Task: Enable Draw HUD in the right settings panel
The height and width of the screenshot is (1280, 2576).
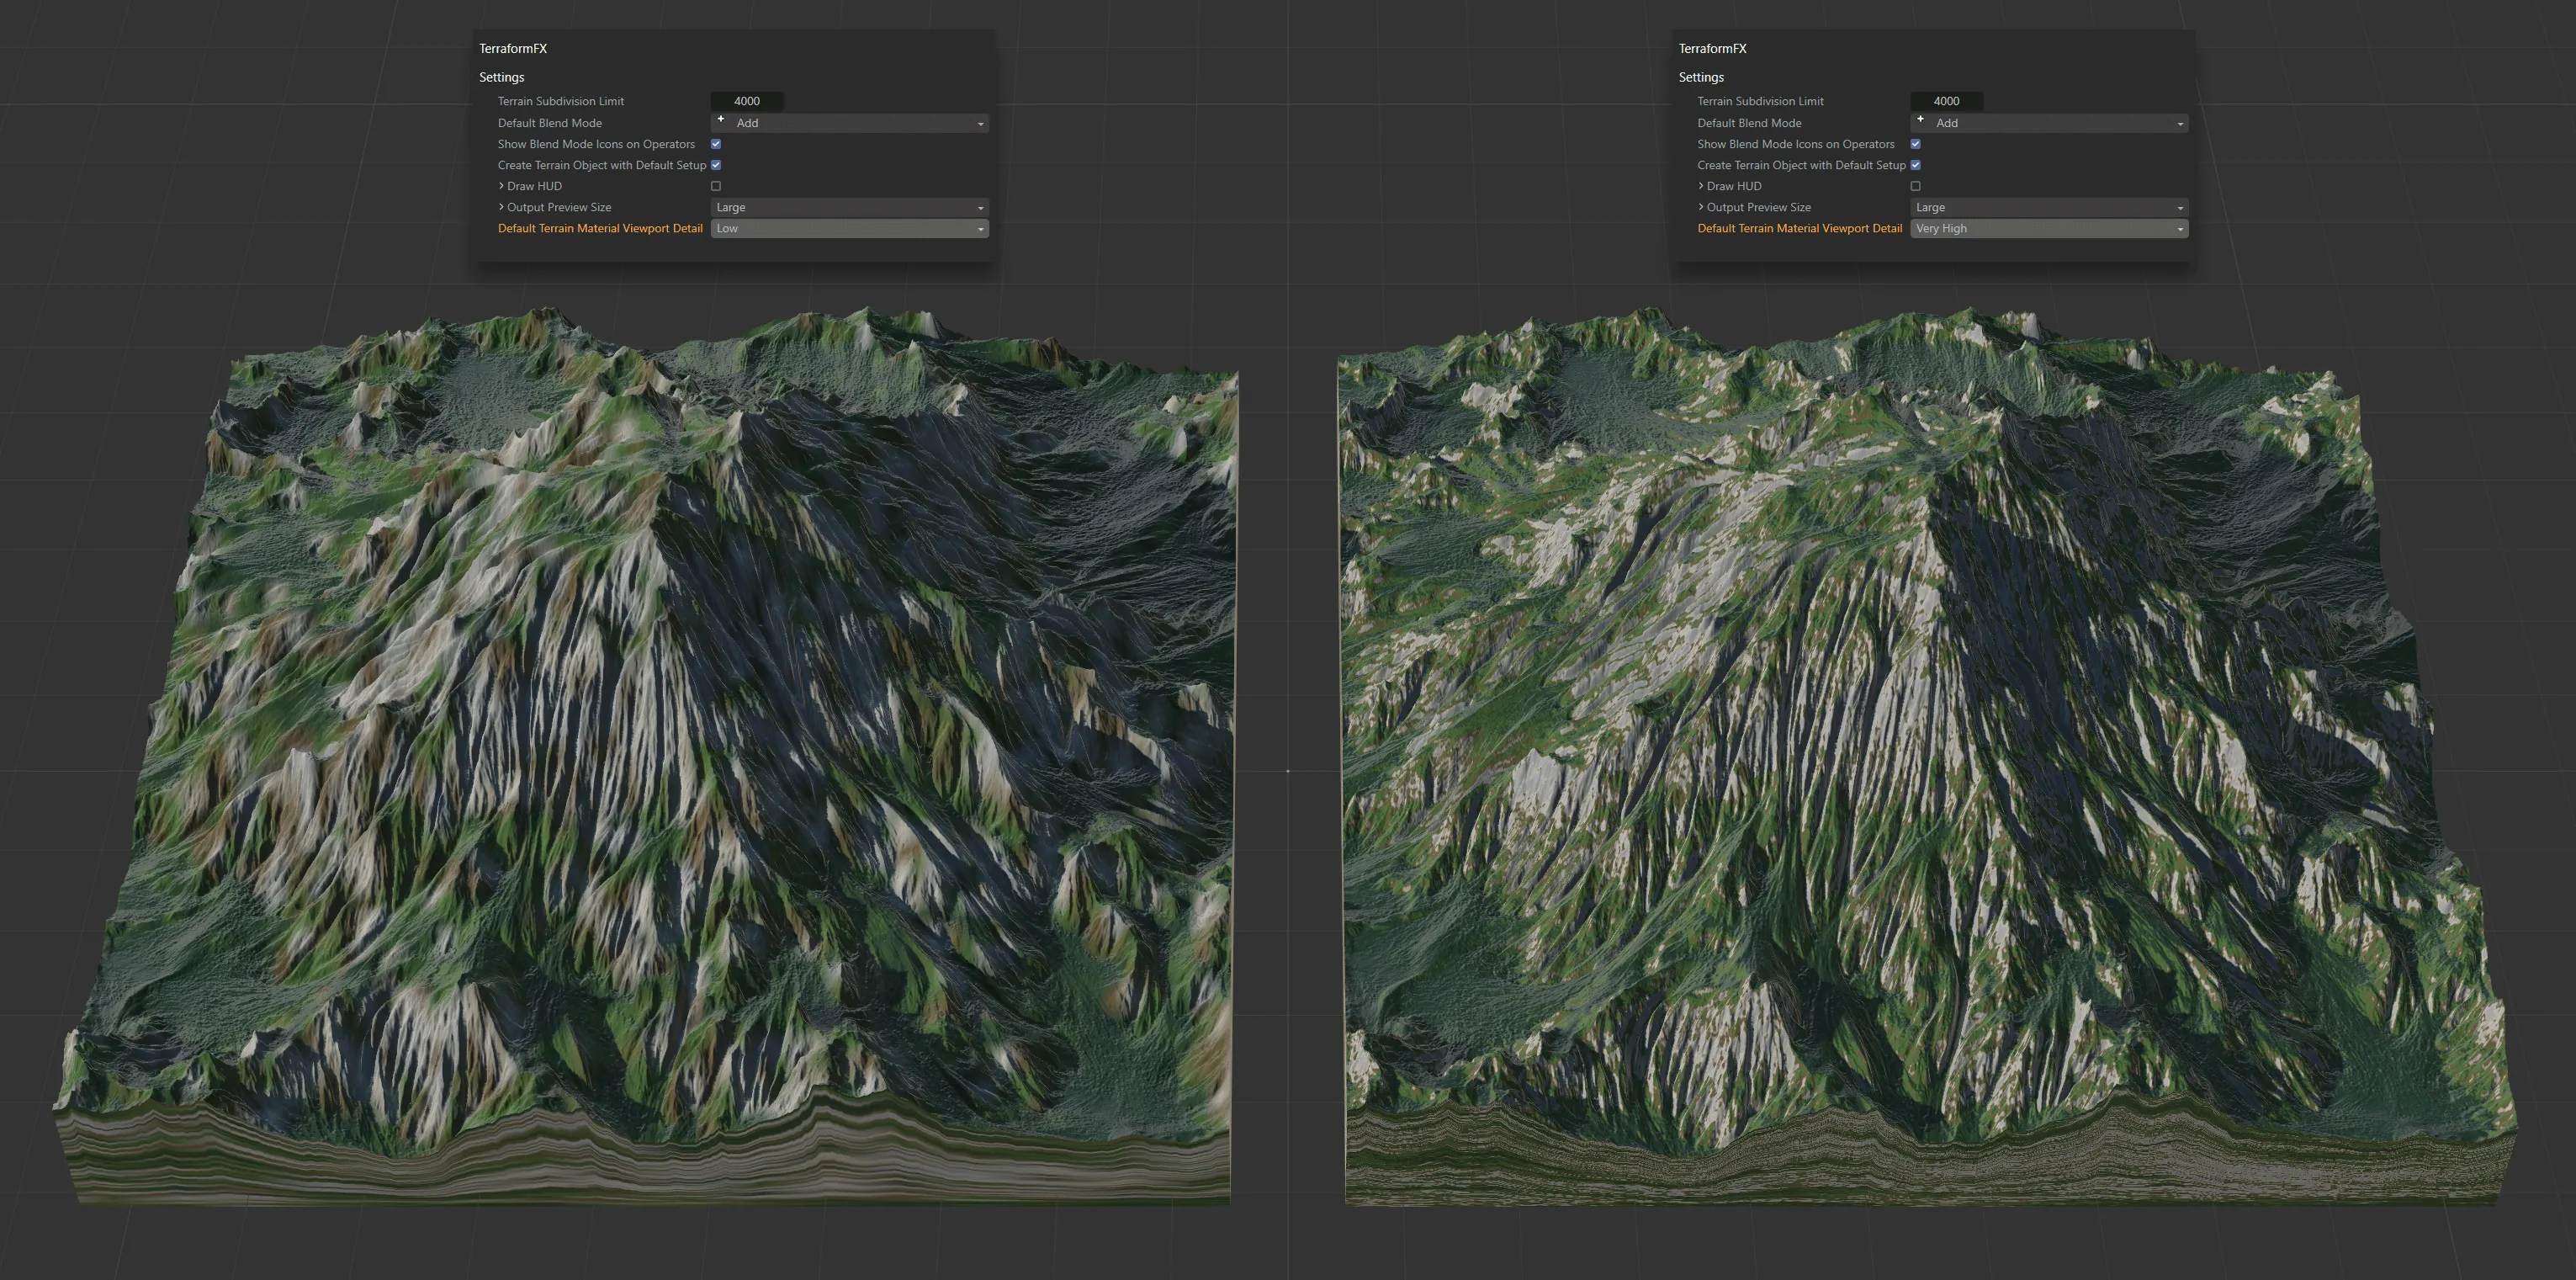Action: (1915, 186)
